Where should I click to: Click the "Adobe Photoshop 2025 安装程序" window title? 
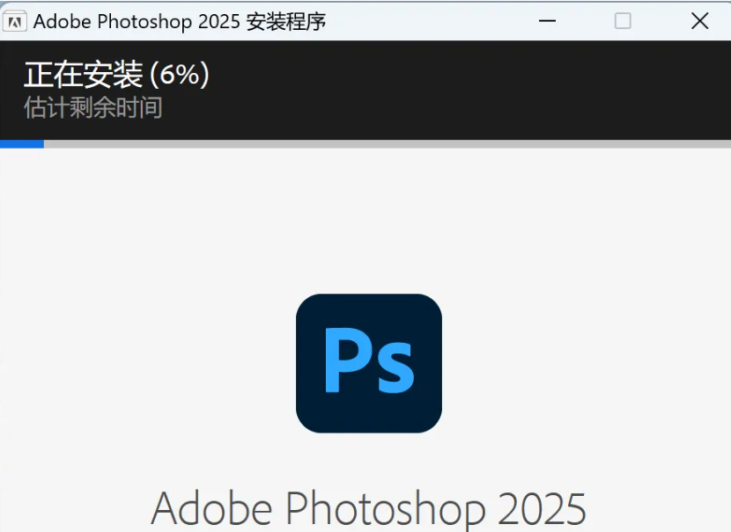[180, 22]
